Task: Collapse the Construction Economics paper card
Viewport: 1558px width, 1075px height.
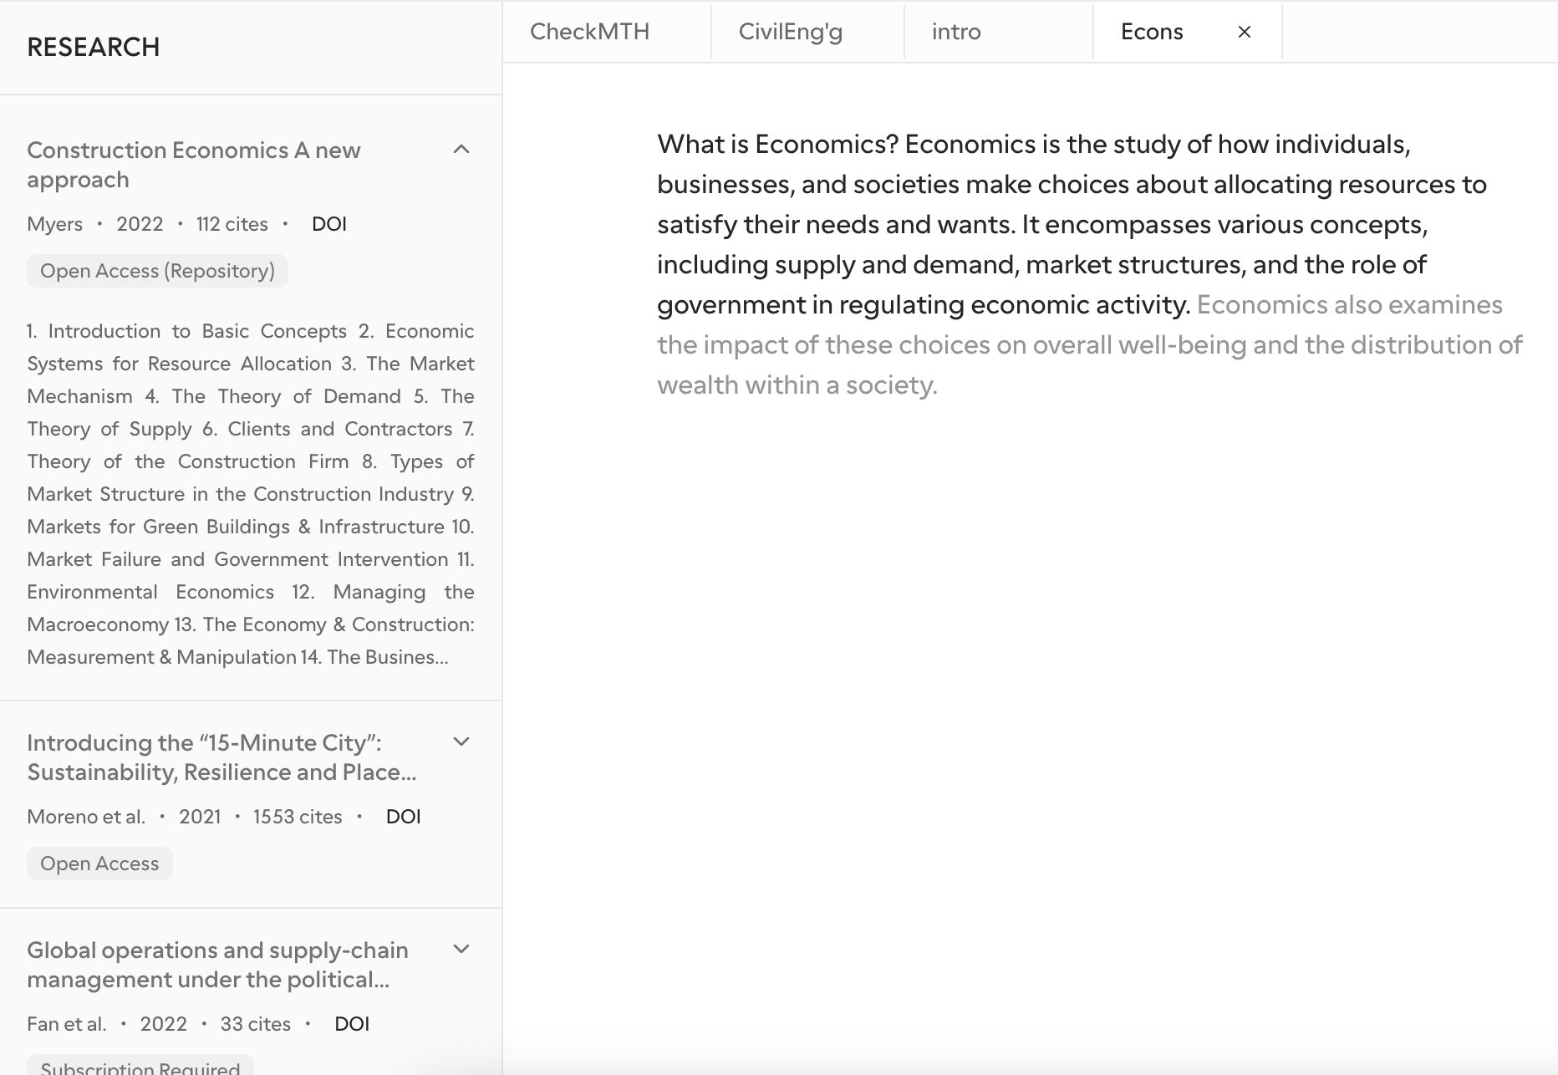Action: pyautogui.click(x=462, y=149)
